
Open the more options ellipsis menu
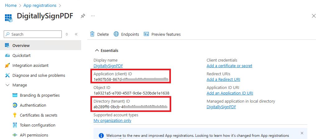point(93,16)
